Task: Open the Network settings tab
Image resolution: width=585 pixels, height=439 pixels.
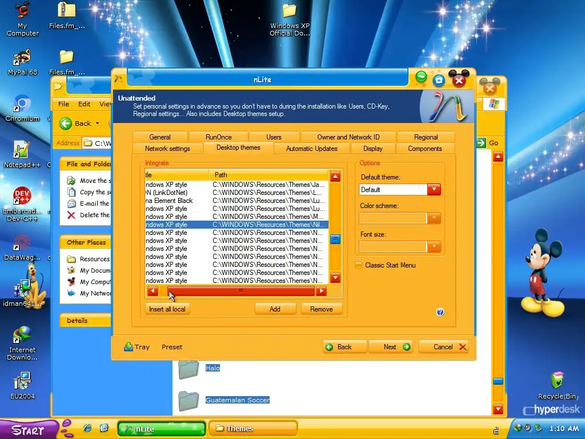Action: point(167,149)
